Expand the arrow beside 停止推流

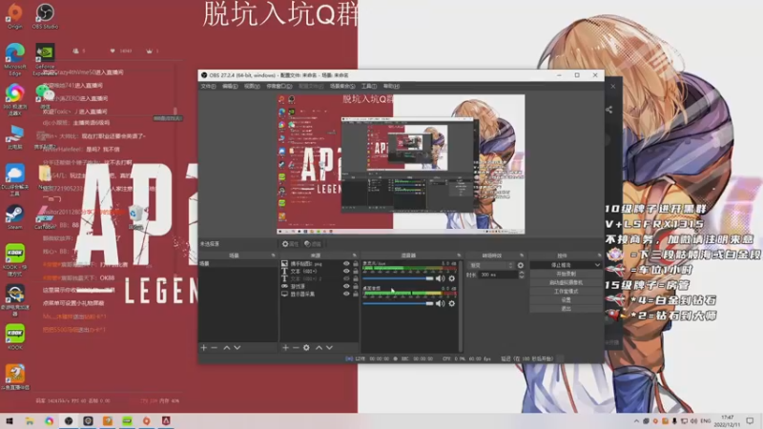(597, 265)
